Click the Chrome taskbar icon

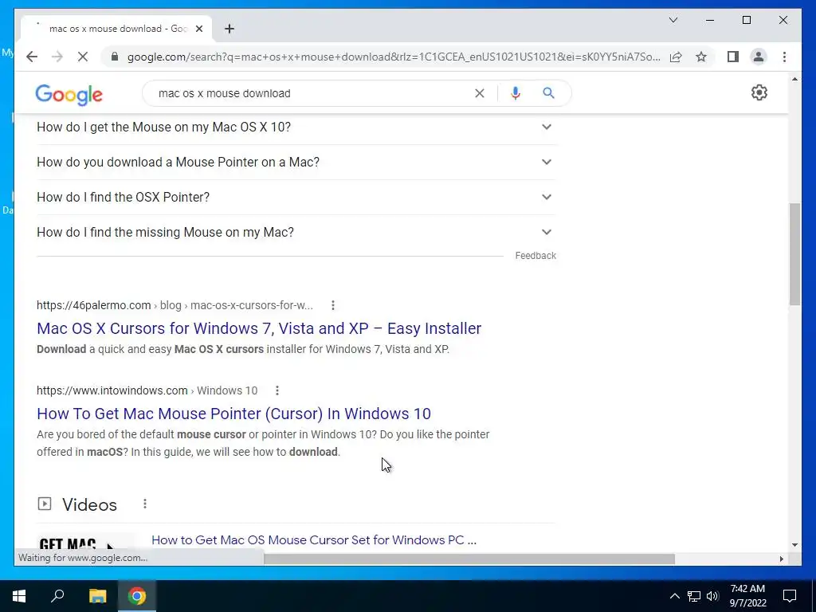(137, 596)
